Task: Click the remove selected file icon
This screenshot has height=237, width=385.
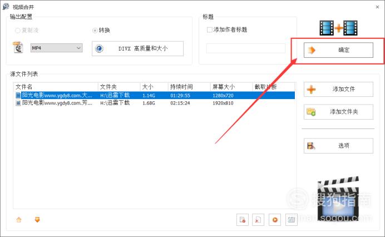Action: 243,220
